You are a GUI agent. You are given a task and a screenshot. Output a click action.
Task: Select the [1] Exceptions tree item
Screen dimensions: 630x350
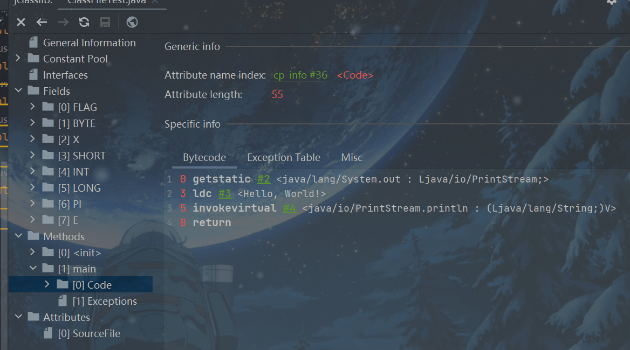(104, 301)
